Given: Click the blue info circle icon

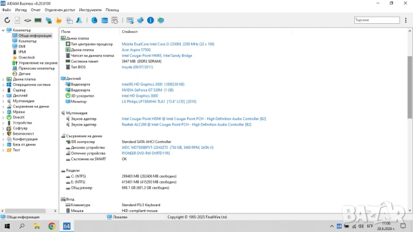Looking at the screenshot, I should pyautogui.click(x=150, y=20).
